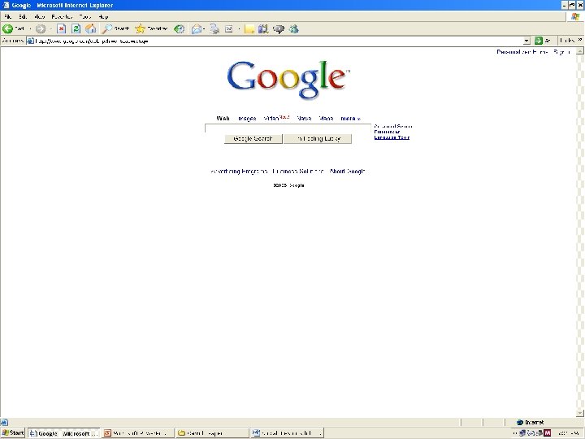
Task: Click the yellow folder toolbar icon
Action: (249, 28)
